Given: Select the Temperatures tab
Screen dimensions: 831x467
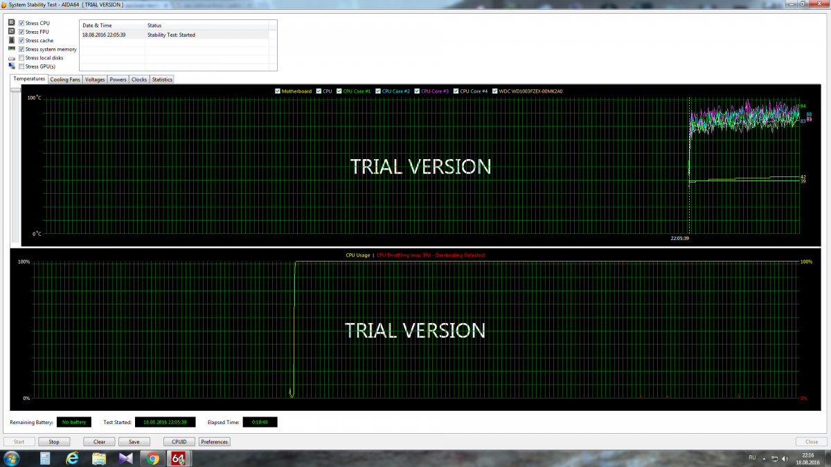Looking at the screenshot, I should coord(29,79).
